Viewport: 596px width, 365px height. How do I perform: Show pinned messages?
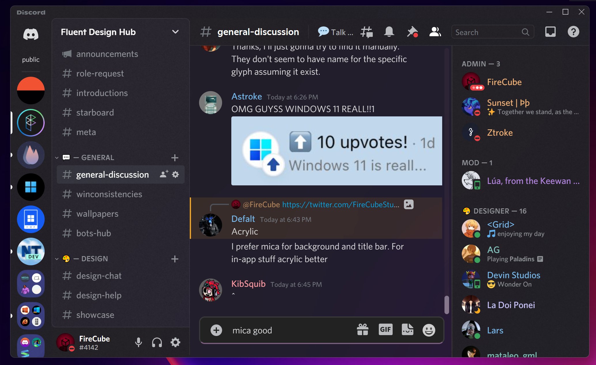[412, 32]
